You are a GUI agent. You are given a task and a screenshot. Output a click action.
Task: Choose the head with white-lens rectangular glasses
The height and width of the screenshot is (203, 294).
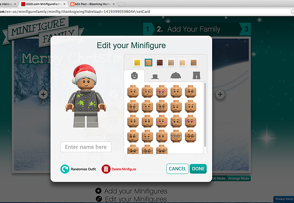click(176, 136)
